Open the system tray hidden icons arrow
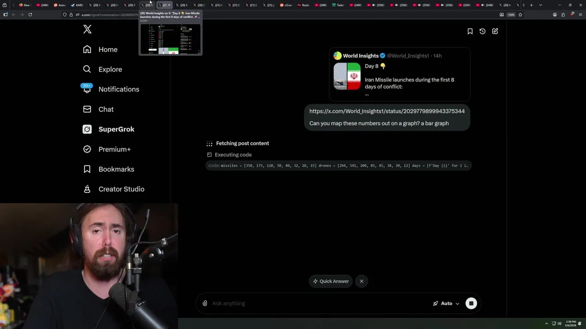This screenshot has width=586, height=329. (x=546, y=324)
